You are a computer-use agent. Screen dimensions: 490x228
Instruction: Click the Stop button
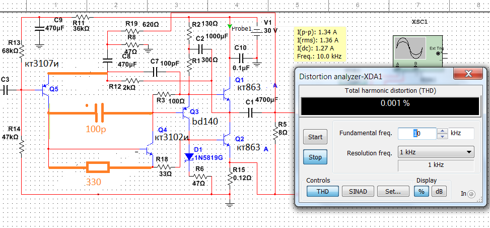coord(315,157)
